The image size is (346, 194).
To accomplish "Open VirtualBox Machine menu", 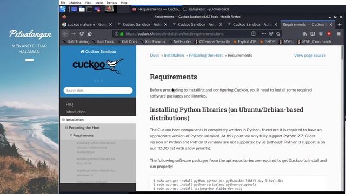I will pos(75,3).
